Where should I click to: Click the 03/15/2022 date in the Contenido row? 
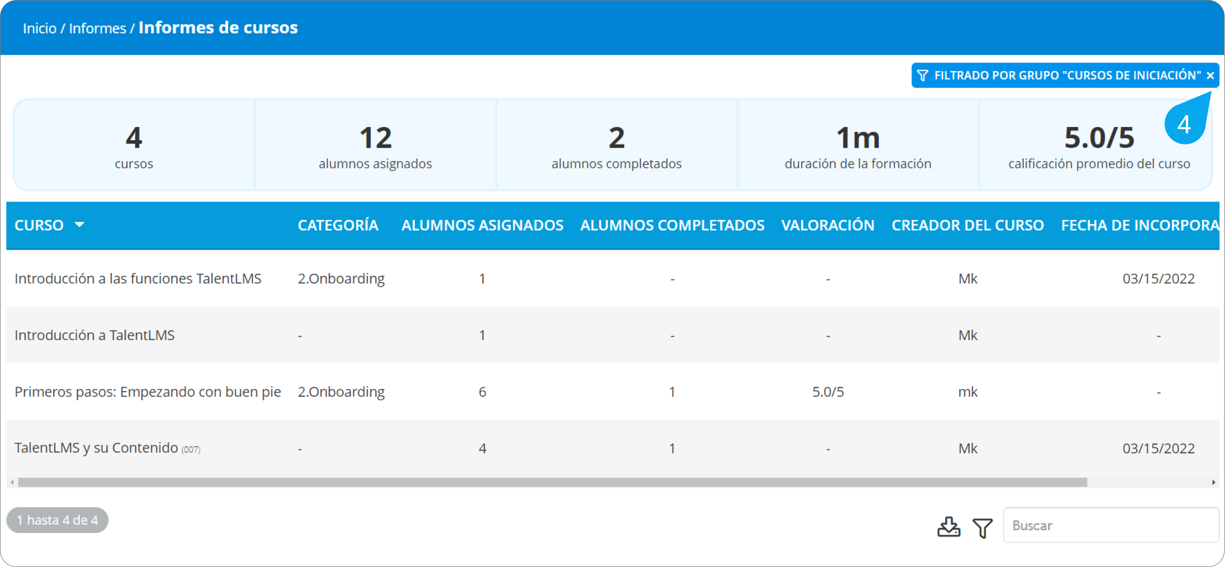[x=1159, y=448]
